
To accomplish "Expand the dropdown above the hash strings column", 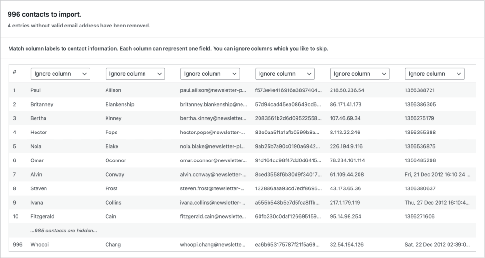I will click(285, 74).
